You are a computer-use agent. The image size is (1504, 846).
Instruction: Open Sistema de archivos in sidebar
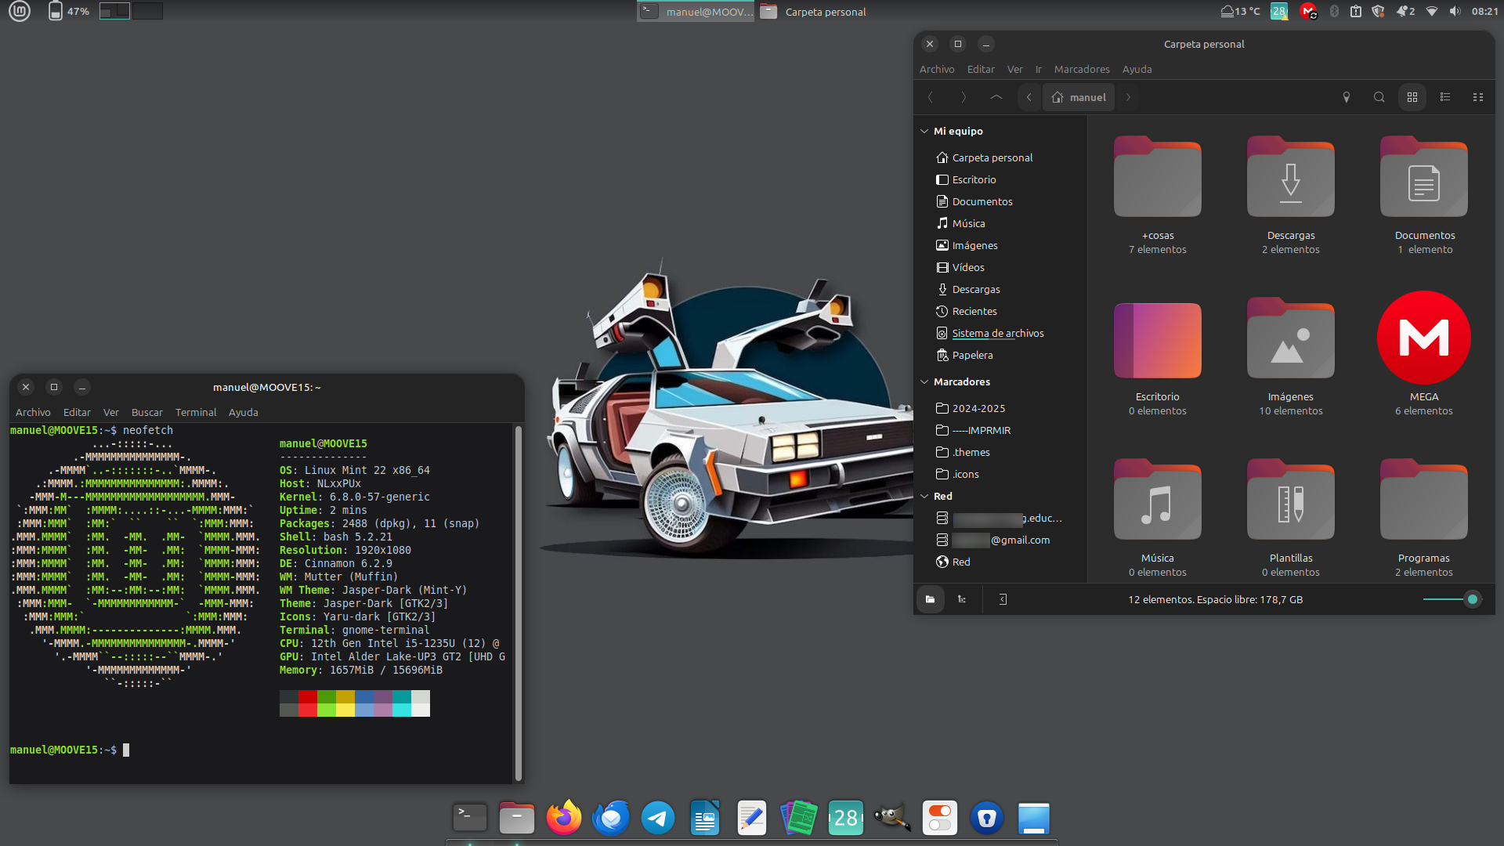tap(998, 333)
